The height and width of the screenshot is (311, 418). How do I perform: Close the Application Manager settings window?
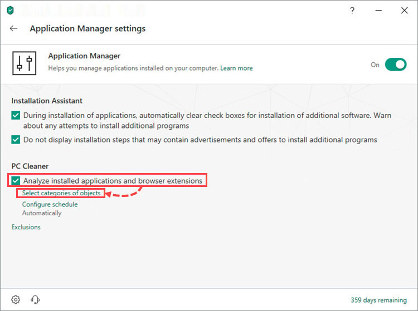[x=405, y=11]
